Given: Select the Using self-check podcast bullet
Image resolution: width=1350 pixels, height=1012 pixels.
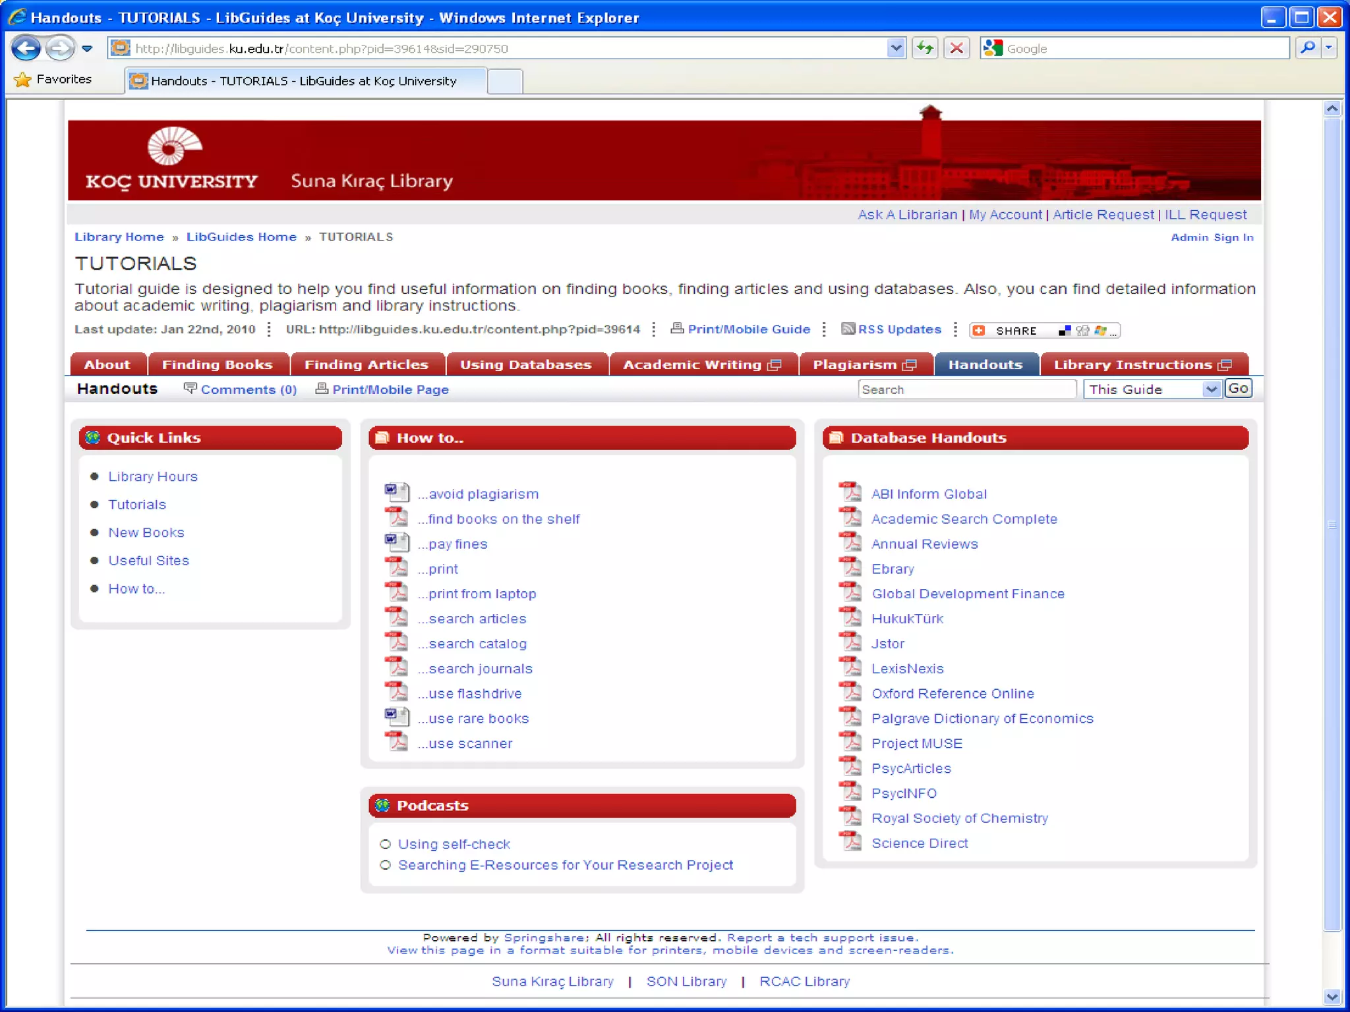Looking at the screenshot, I should tap(386, 844).
